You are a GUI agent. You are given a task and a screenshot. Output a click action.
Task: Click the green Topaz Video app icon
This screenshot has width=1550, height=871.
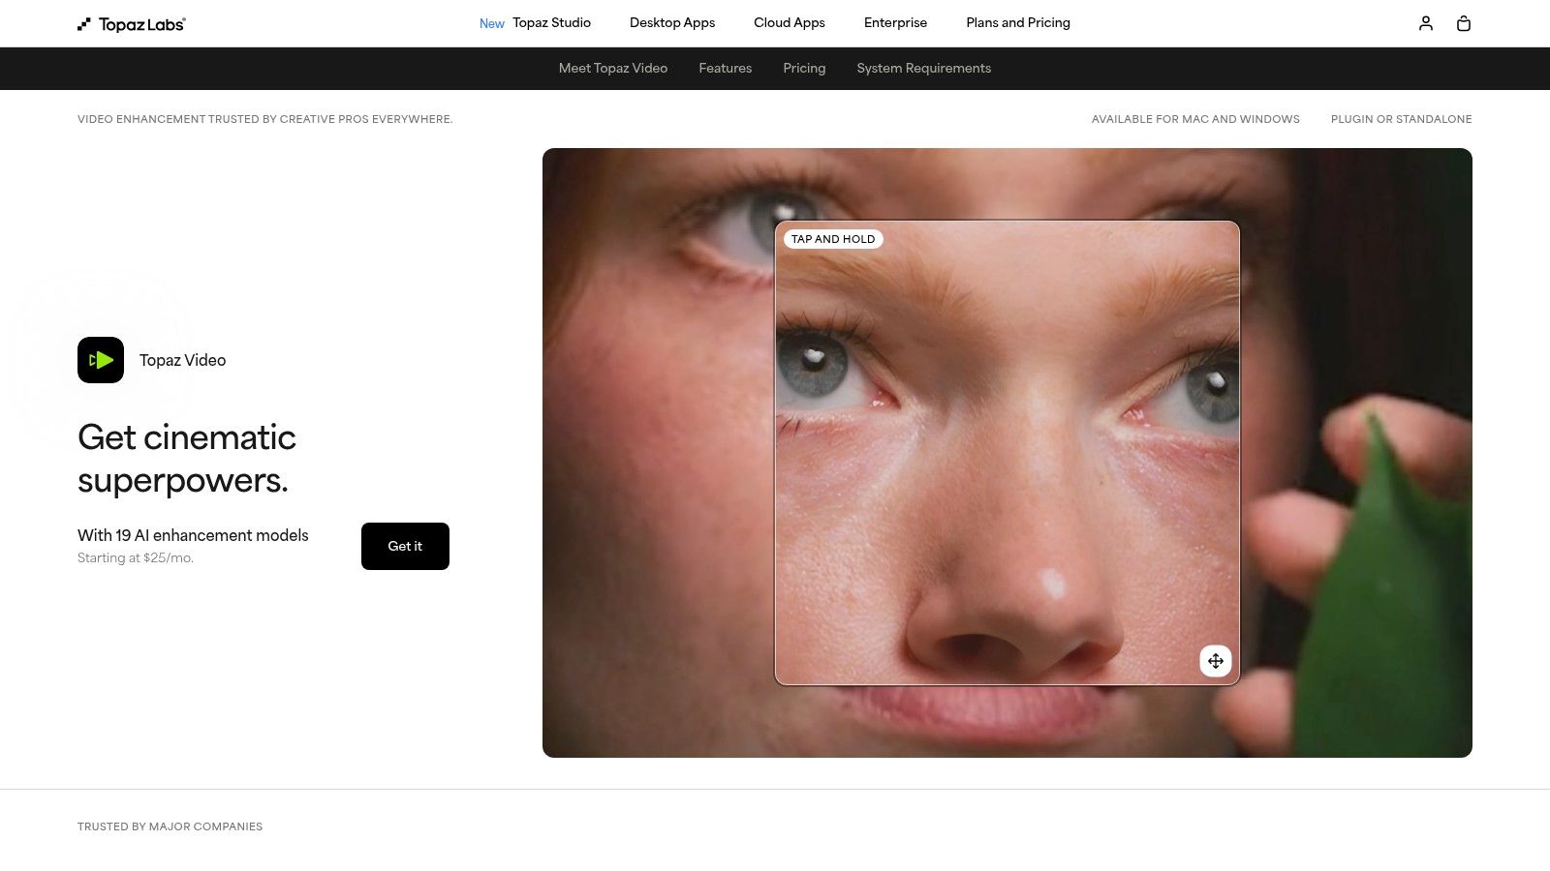(101, 360)
